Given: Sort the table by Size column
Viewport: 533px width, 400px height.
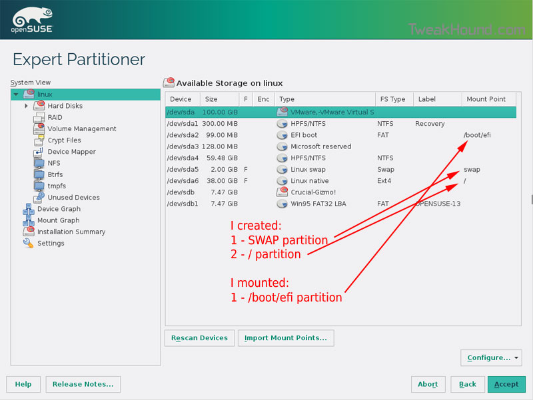Looking at the screenshot, I should (x=220, y=99).
